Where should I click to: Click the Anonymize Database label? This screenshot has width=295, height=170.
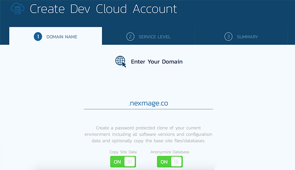170,152
